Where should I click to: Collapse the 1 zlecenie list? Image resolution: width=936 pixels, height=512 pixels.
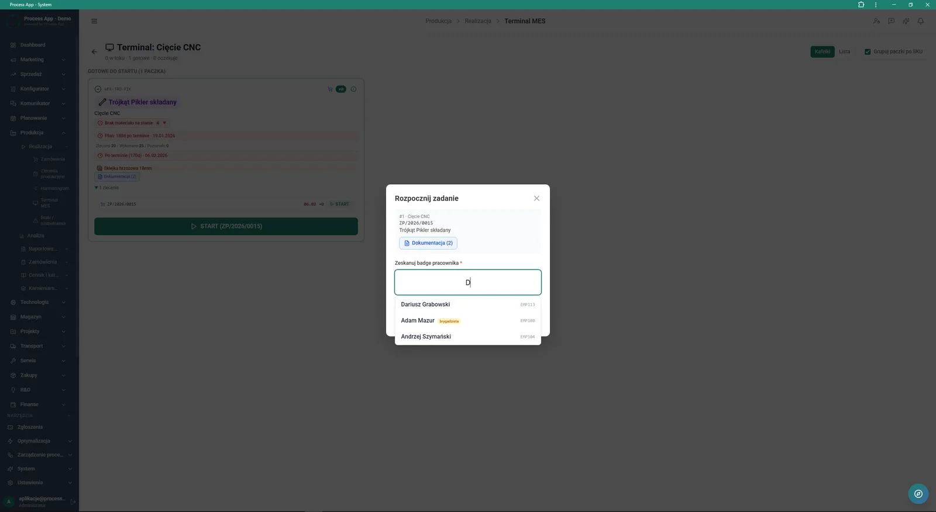(106, 188)
